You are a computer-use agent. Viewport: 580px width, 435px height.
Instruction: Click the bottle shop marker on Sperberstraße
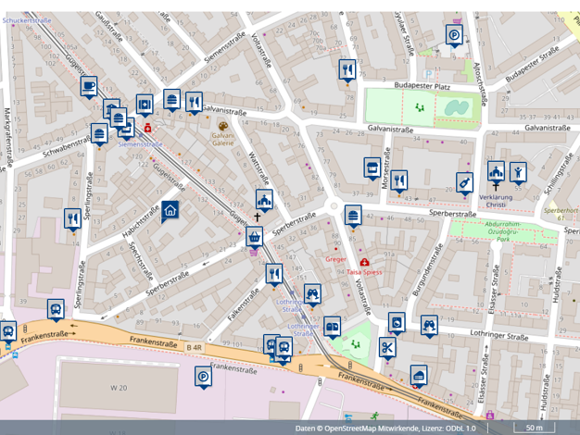pyautogui.click(x=464, y=183)
